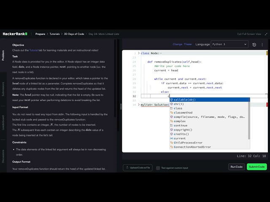This screenshot has width=270, height=202.
Task: Click 'while current and current.next:' line
Action: pos(180,79)
